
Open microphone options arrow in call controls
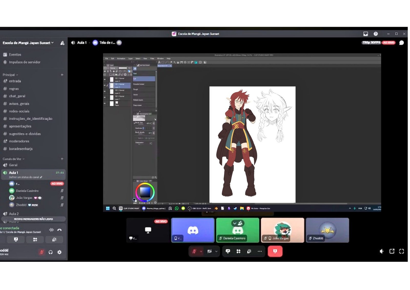(201, 251)
